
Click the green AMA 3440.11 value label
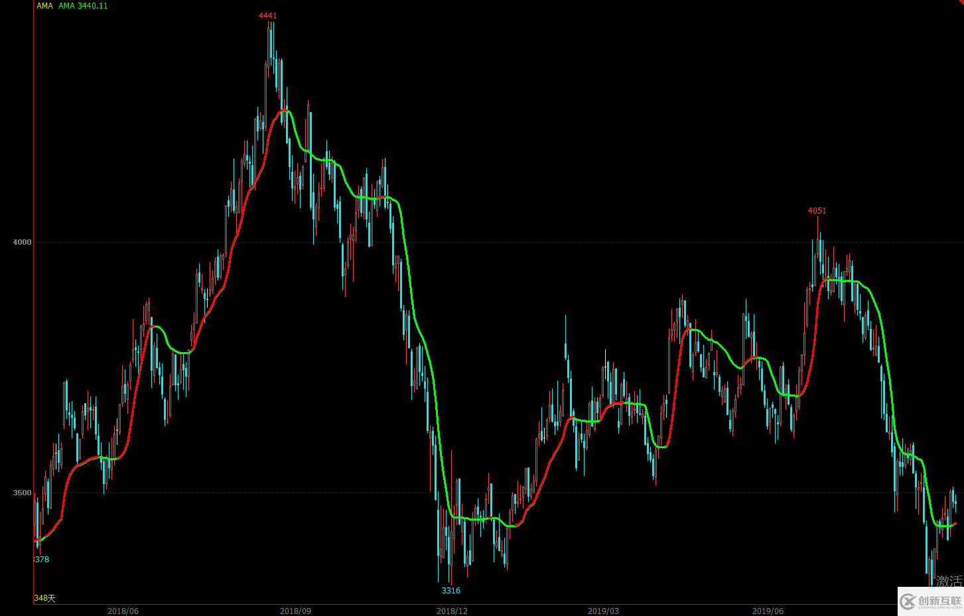click(83, 6)
